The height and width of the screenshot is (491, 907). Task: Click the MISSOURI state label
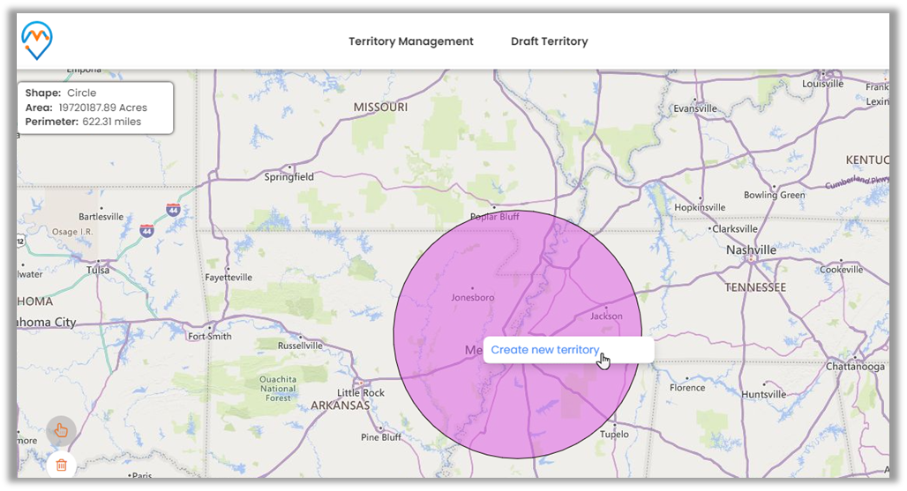point(380,107)
